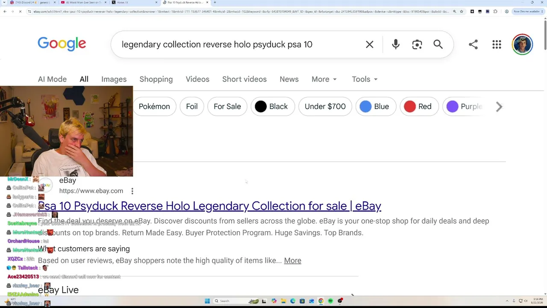Open the Tools dropdown

[x=365, y=79]
